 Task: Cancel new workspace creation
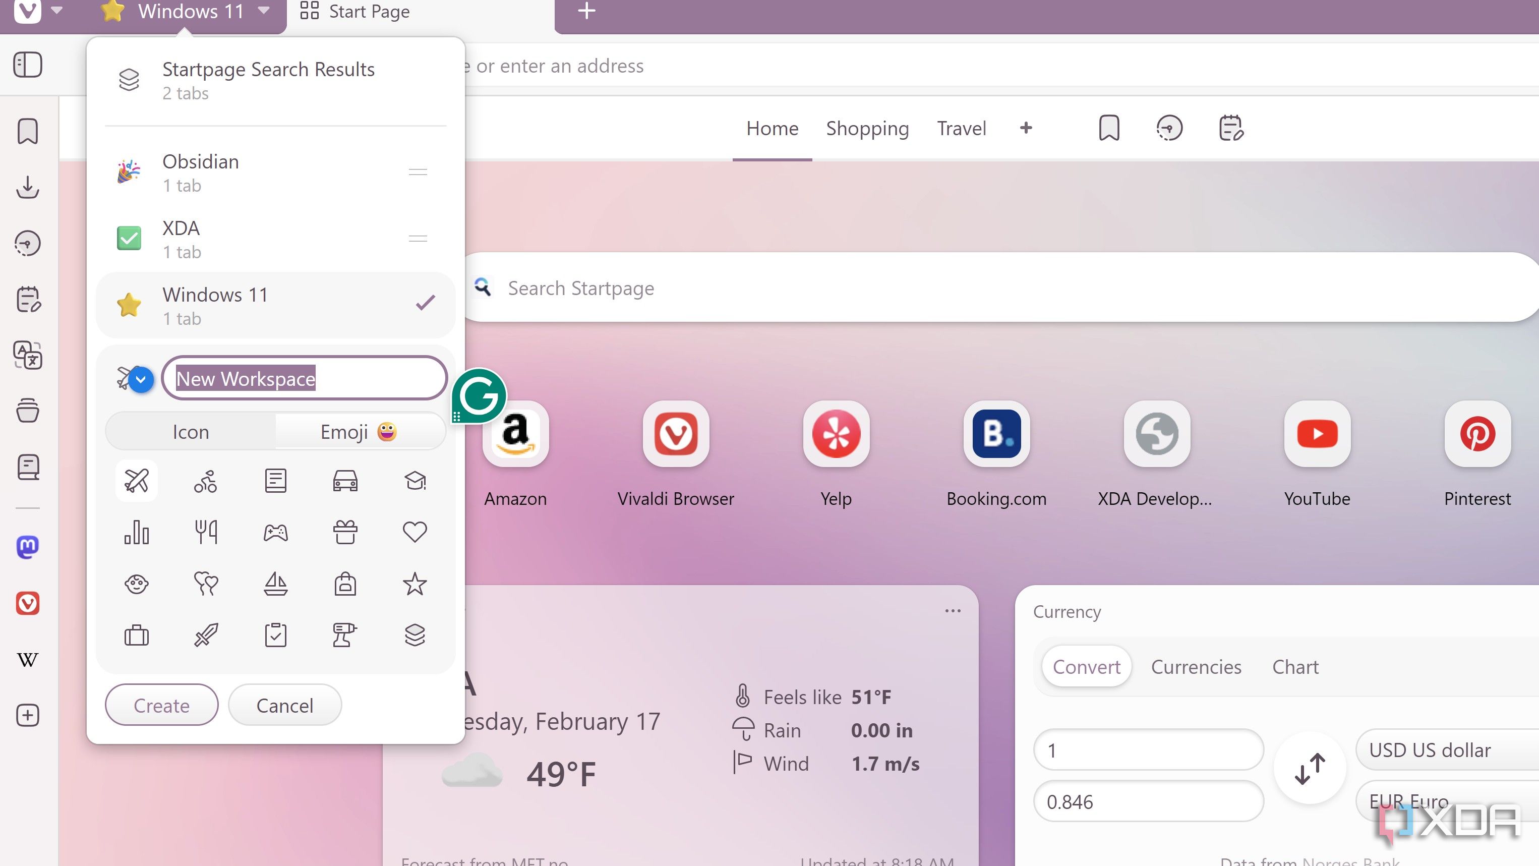(284, 705)
